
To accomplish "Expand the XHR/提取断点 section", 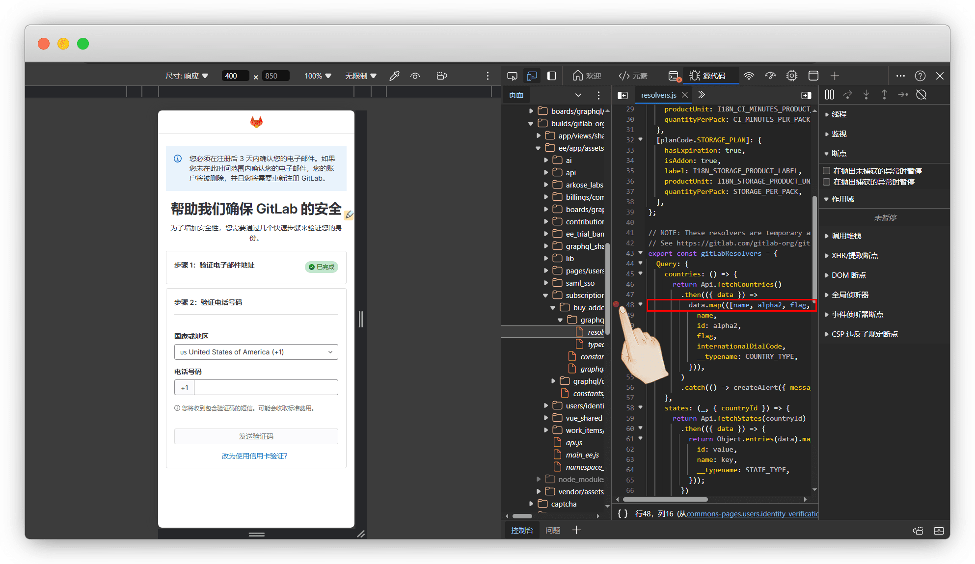I will click(854, 255).
